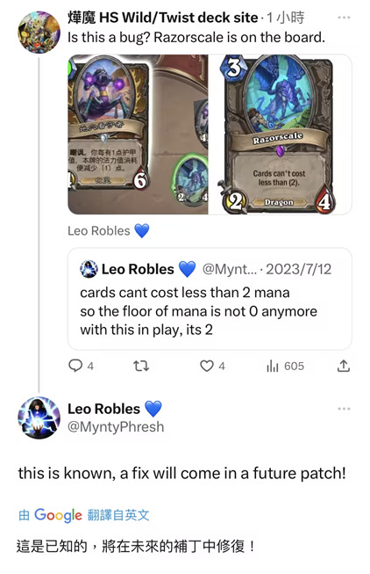Open more options on Leo Robles reply
The width and height of the screenshot is (370, 574).
click(344, 409)
